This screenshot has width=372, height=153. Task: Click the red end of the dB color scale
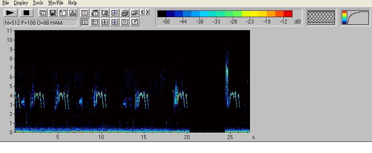pyautogui.click(x=288, y=14)
